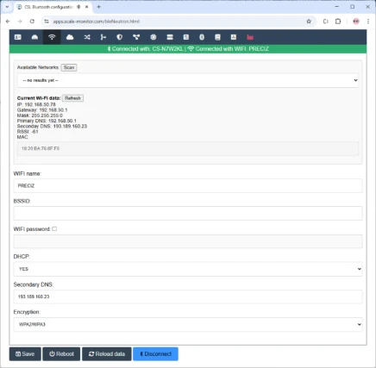
Task: Expand the Available Networks dropdown
Action: coord(188,80)
